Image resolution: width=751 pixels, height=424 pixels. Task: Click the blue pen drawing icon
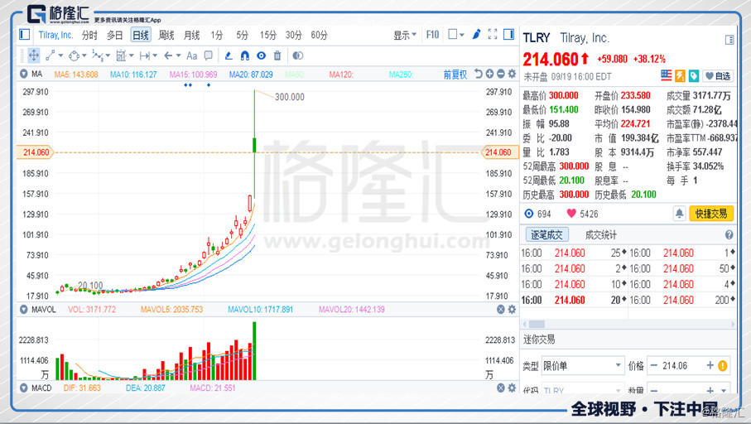[x=476, y=35]
